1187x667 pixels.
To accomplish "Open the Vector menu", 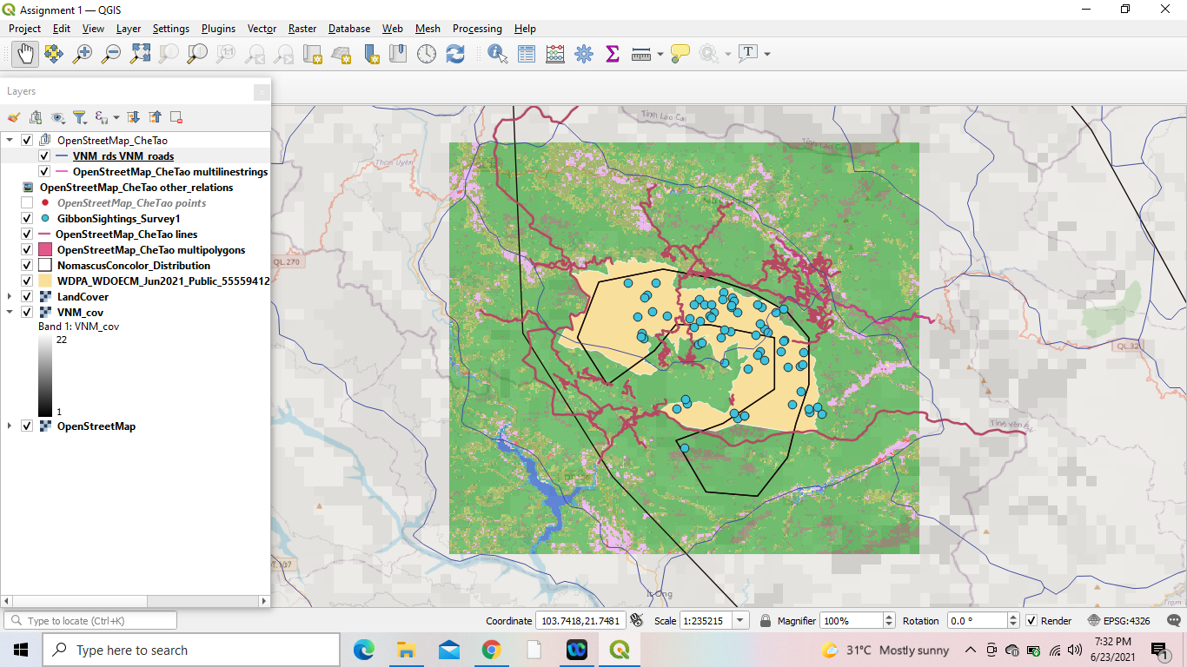I will 262,29.
